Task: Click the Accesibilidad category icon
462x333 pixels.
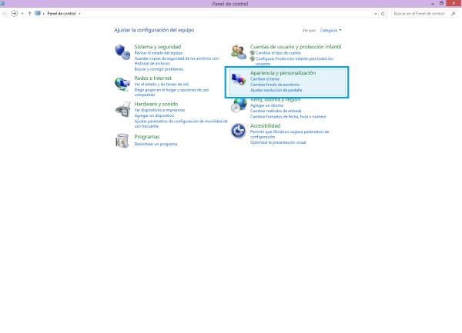Action: [x=239, y=131]
